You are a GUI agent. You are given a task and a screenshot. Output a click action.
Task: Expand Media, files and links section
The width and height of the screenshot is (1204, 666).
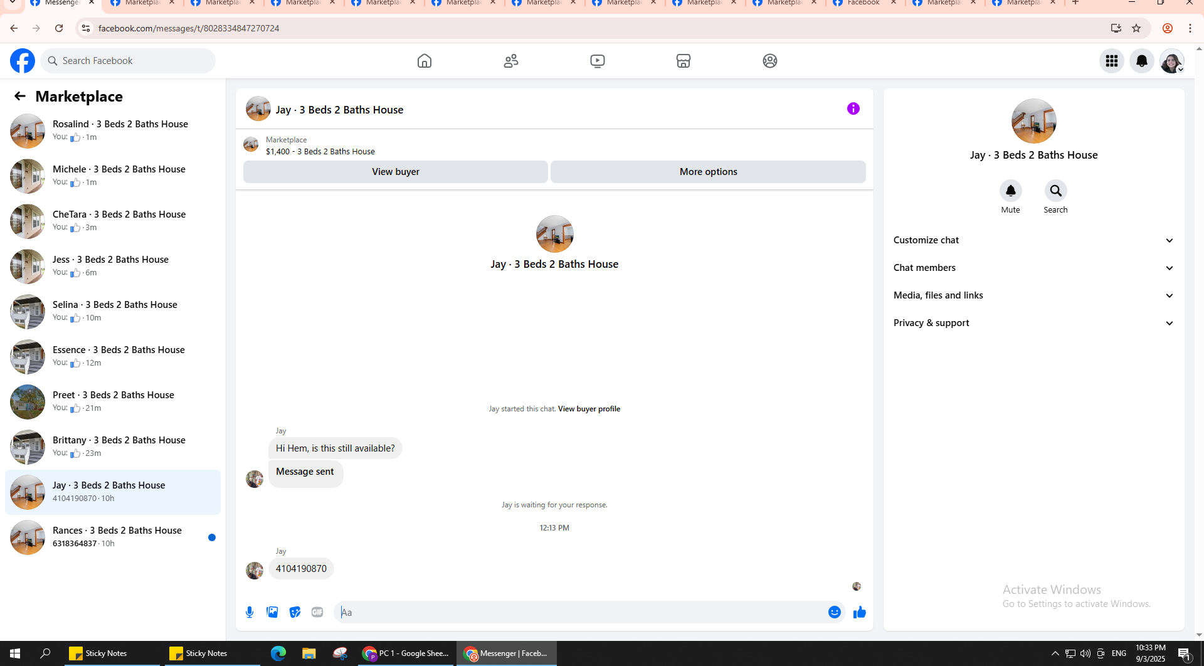tap(1033, 295)
